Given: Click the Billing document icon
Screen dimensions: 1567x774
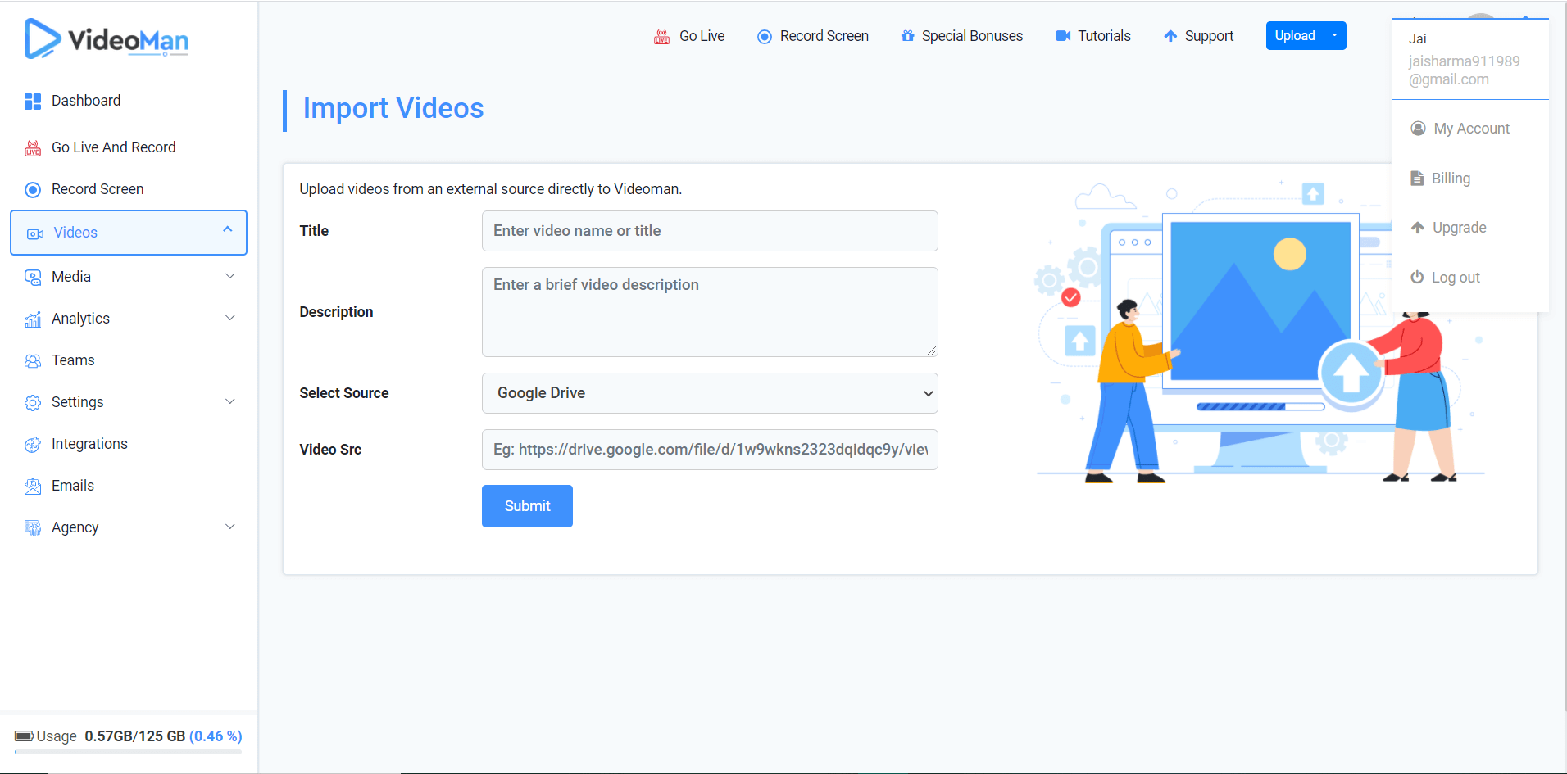Looking at the screenshot, I should (x=1417, y=179).
